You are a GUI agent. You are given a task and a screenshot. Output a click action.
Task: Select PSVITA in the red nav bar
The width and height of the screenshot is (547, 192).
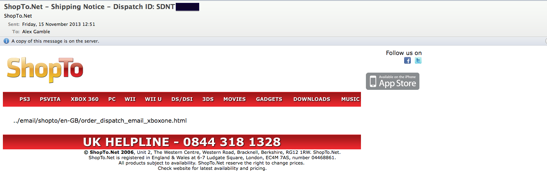(x=50, y=99)
